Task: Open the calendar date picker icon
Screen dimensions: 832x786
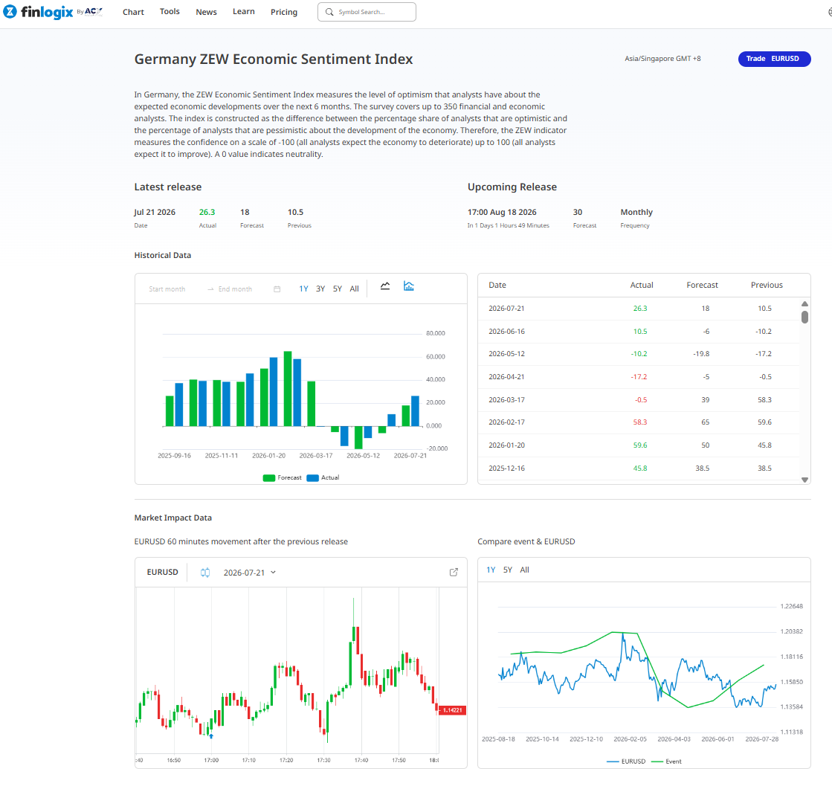Action: [277, 289]
